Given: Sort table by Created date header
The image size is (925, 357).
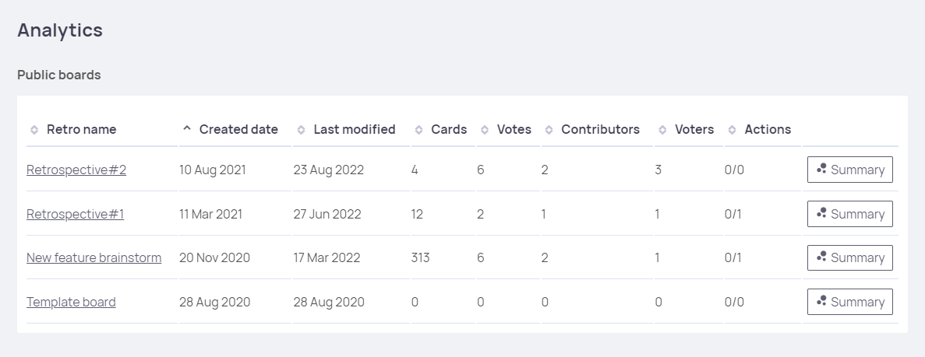Looking at the screenshot, I should 238,129.
